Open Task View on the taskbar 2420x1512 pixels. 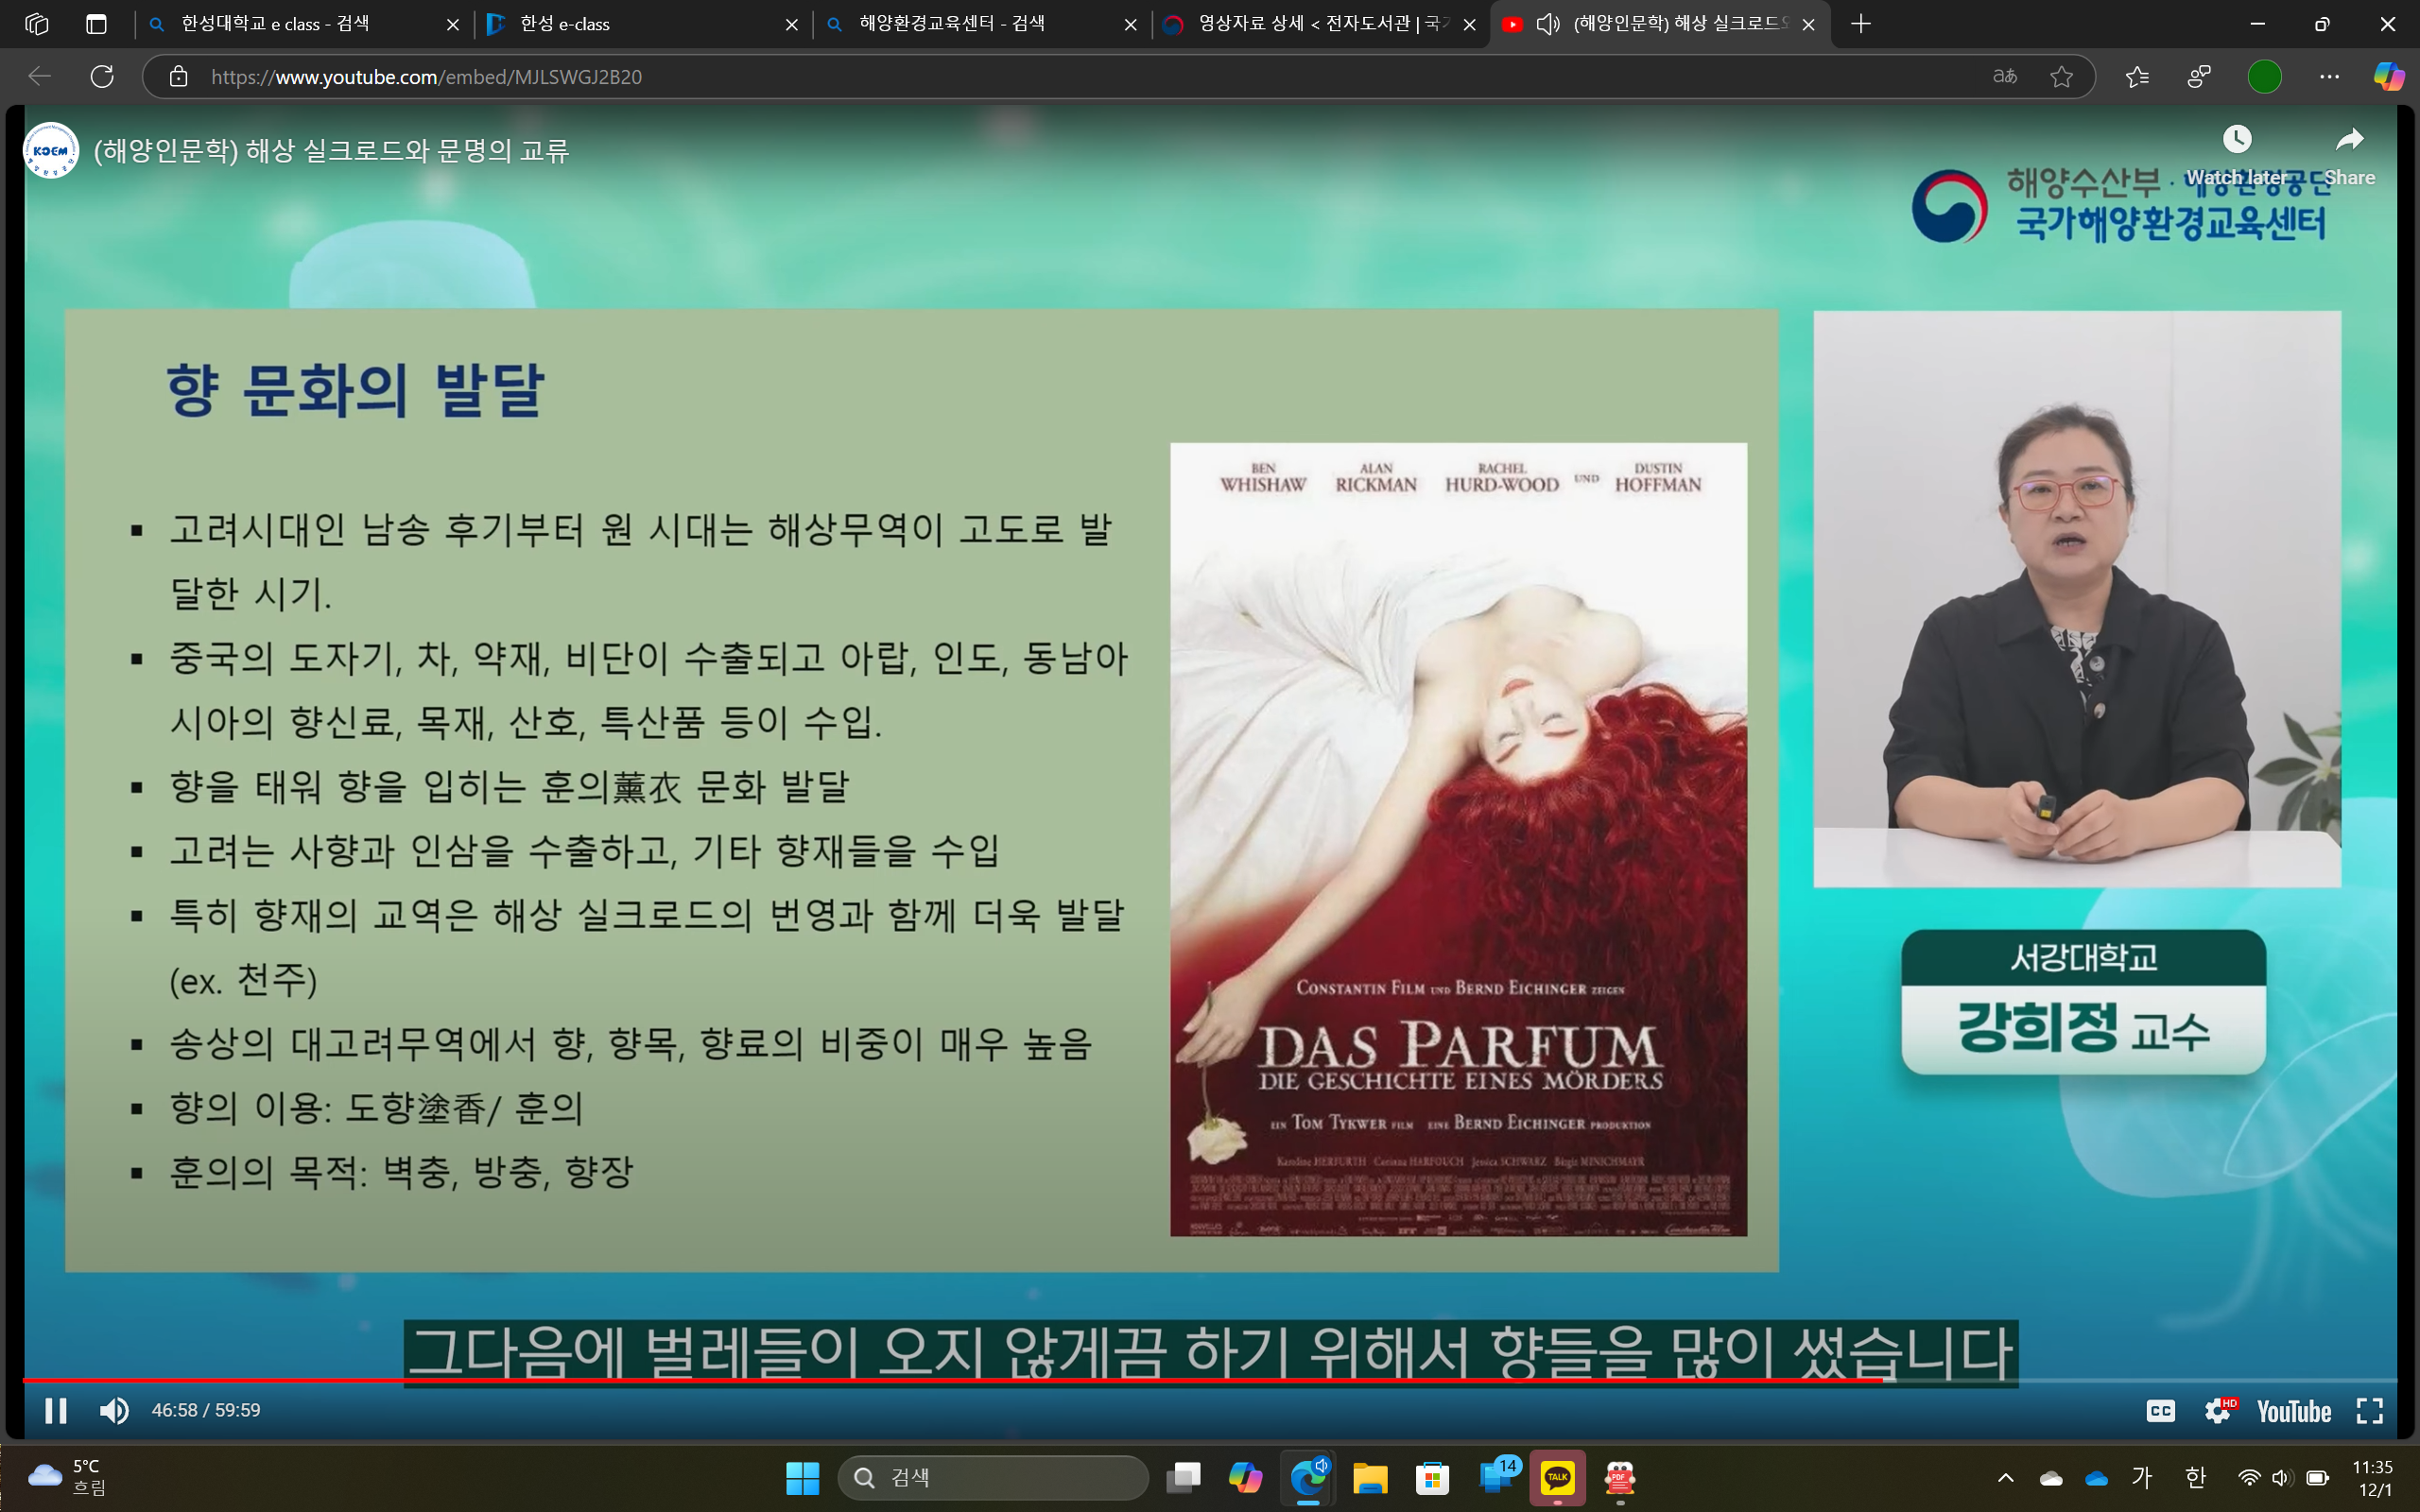click(1184, 1478)
